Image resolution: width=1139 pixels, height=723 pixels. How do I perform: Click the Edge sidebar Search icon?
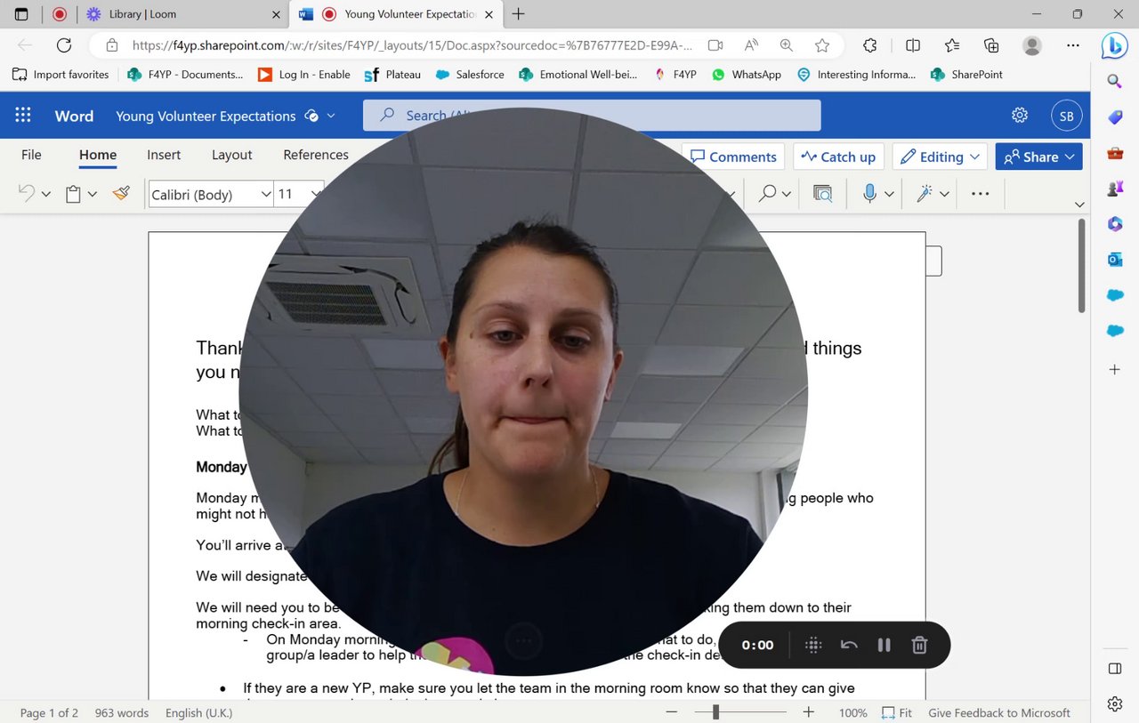click(1114, 82)
